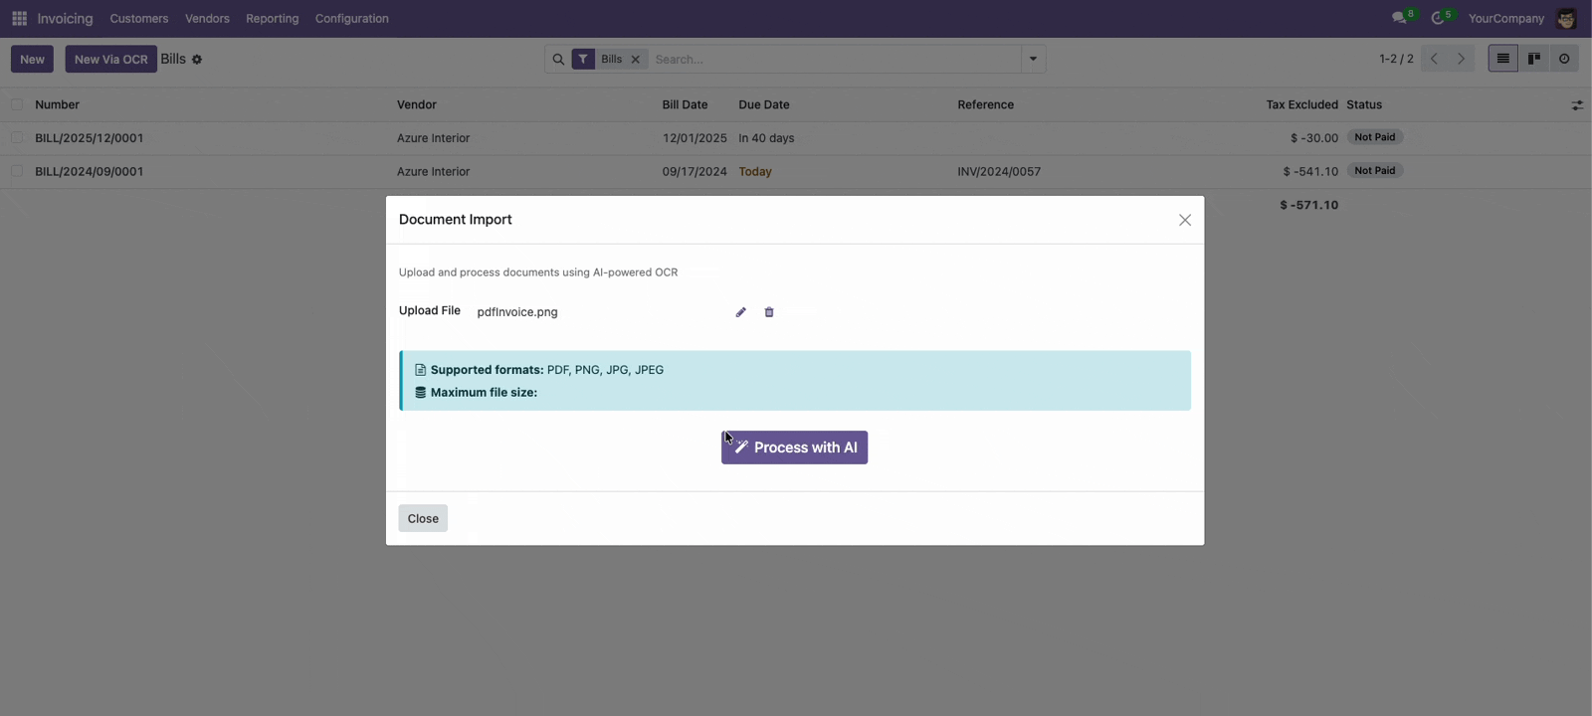Open the Configuration menu
Screen dimensions: 1592x716
pos(352,19)
